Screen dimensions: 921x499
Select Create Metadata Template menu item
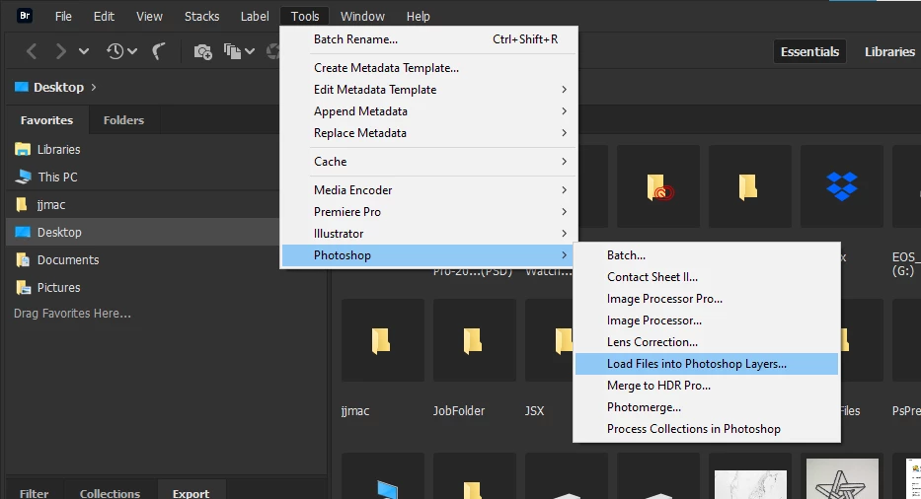(429, 68)
